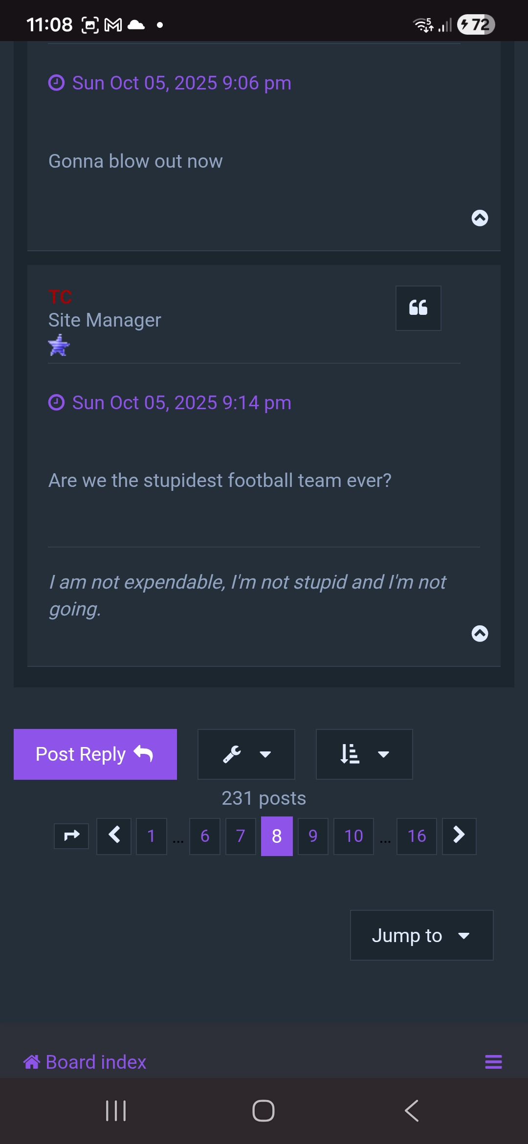The height and width of the screenshot is (1144, 528).
Task: Open the 9:14 pm post timestamp link
Action: pyautogui.click(x=181, y=403)
